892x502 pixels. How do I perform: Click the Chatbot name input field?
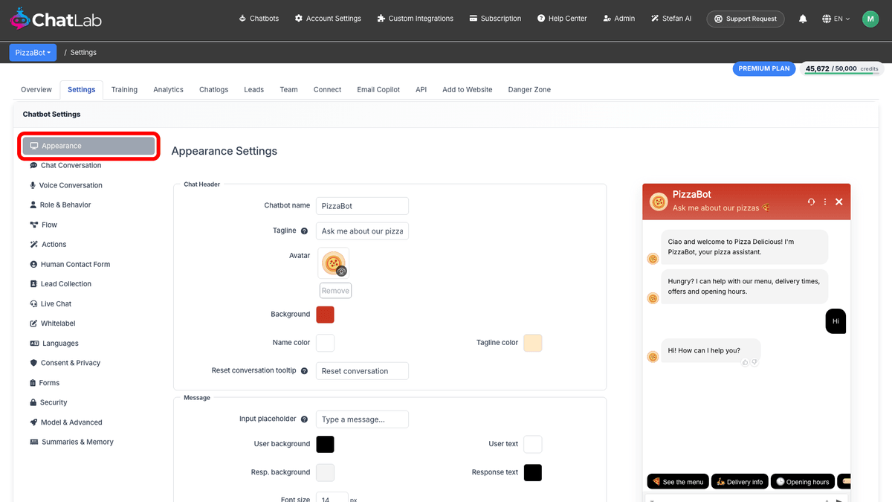[362, 206]
